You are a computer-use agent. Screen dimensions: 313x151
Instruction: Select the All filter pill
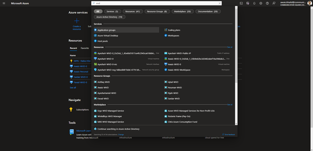(x=98, y=12)
